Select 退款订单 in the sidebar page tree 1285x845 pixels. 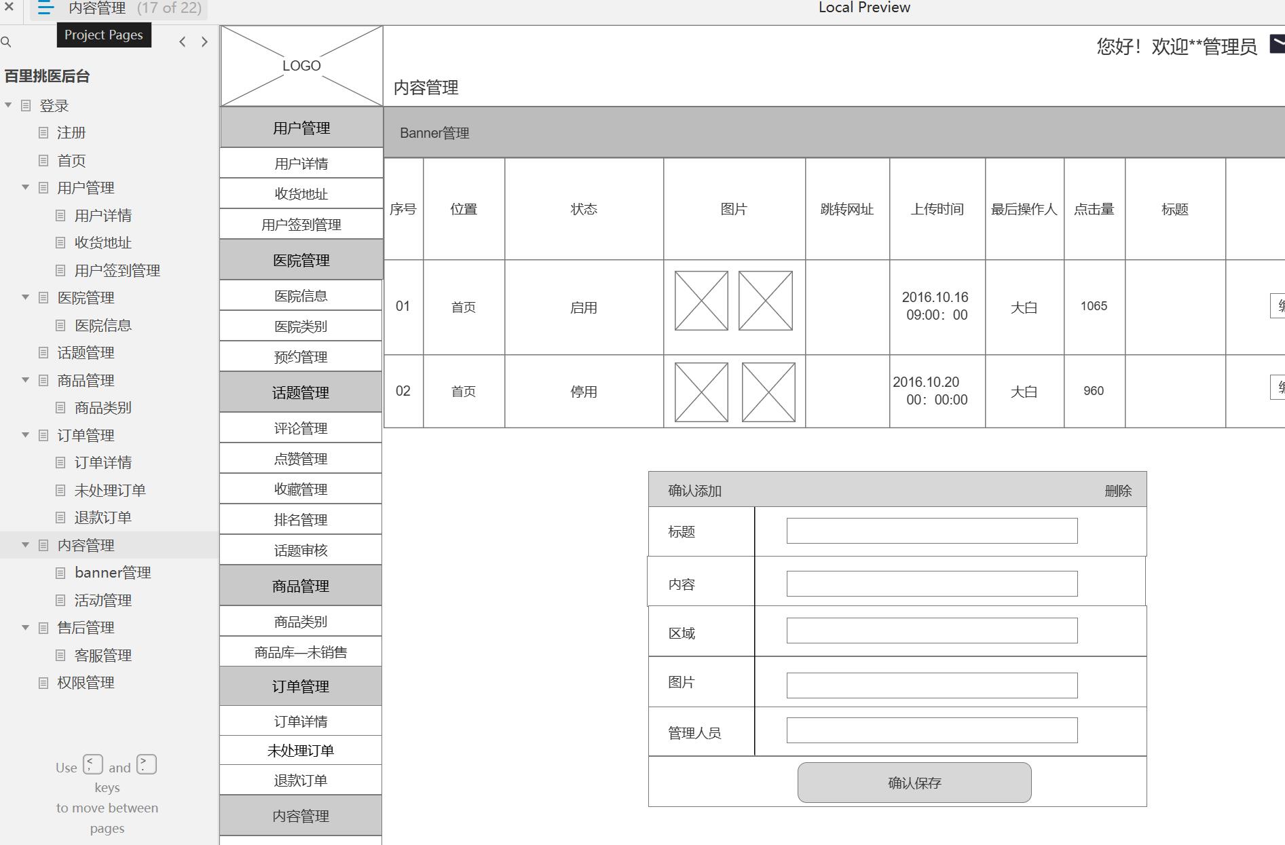[103, 518]
